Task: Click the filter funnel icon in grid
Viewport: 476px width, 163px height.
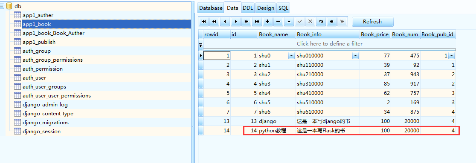Action: click(x=200, y=46)
